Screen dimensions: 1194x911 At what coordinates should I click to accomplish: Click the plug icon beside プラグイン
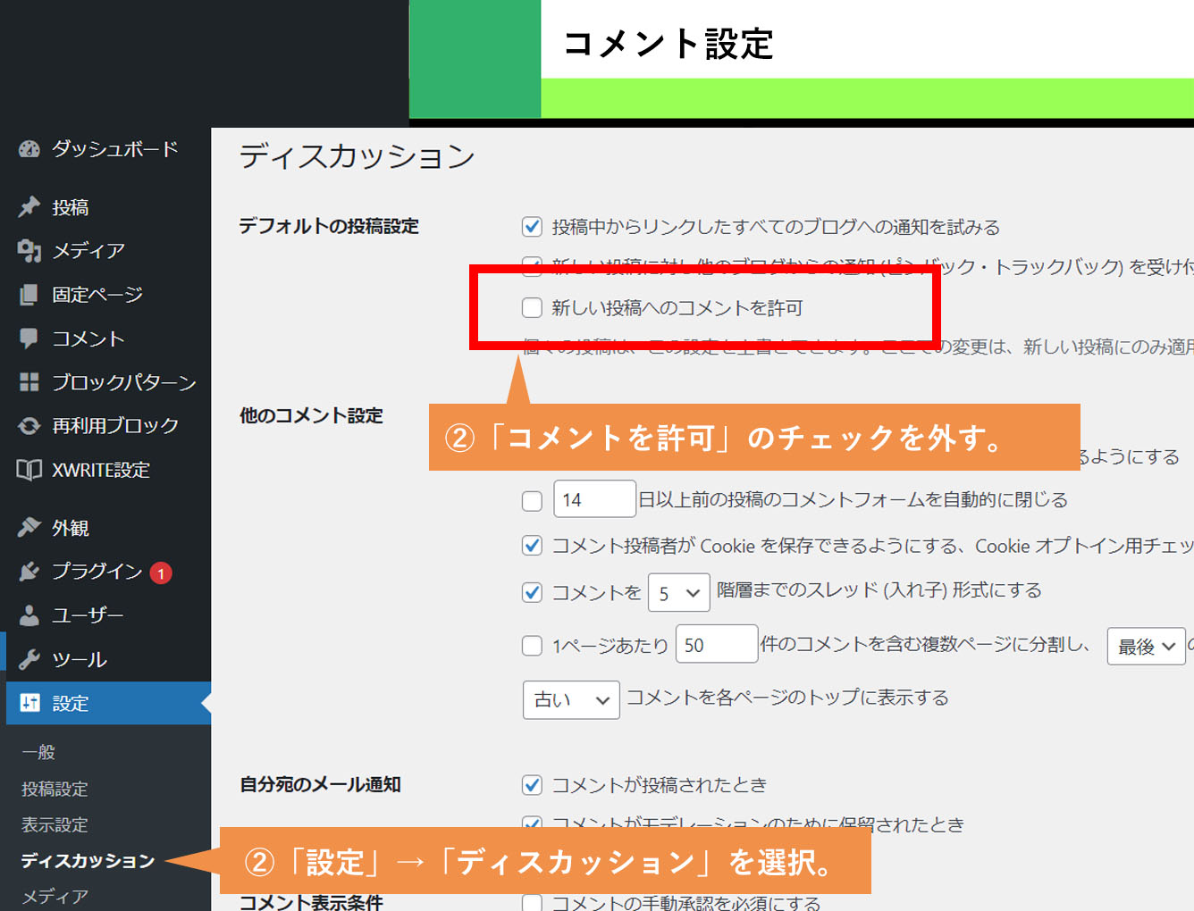tap(29, 572)
